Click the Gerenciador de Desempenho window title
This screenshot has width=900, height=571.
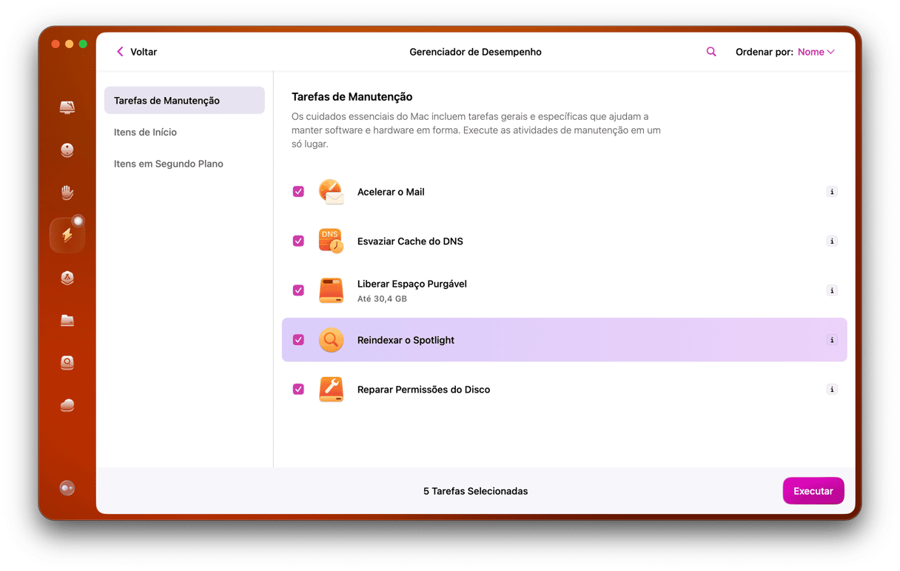(475, 52)
